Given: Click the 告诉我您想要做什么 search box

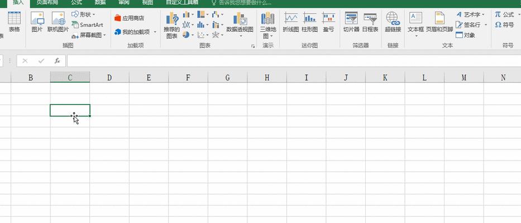Looking at the screenshot, I should click(x=242, y=3).
